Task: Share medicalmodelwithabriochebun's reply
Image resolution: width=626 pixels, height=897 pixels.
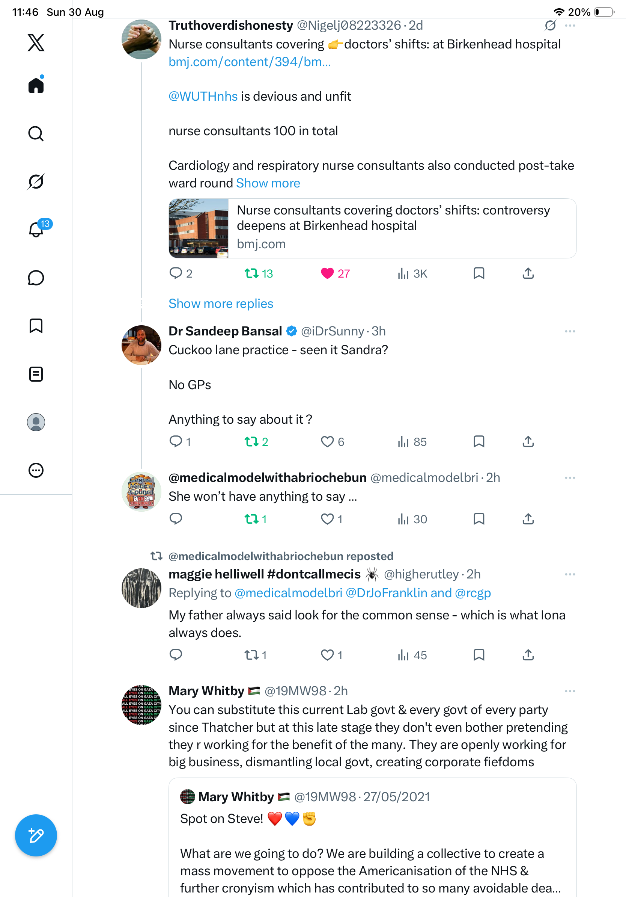Action: [x=528, y=519]
